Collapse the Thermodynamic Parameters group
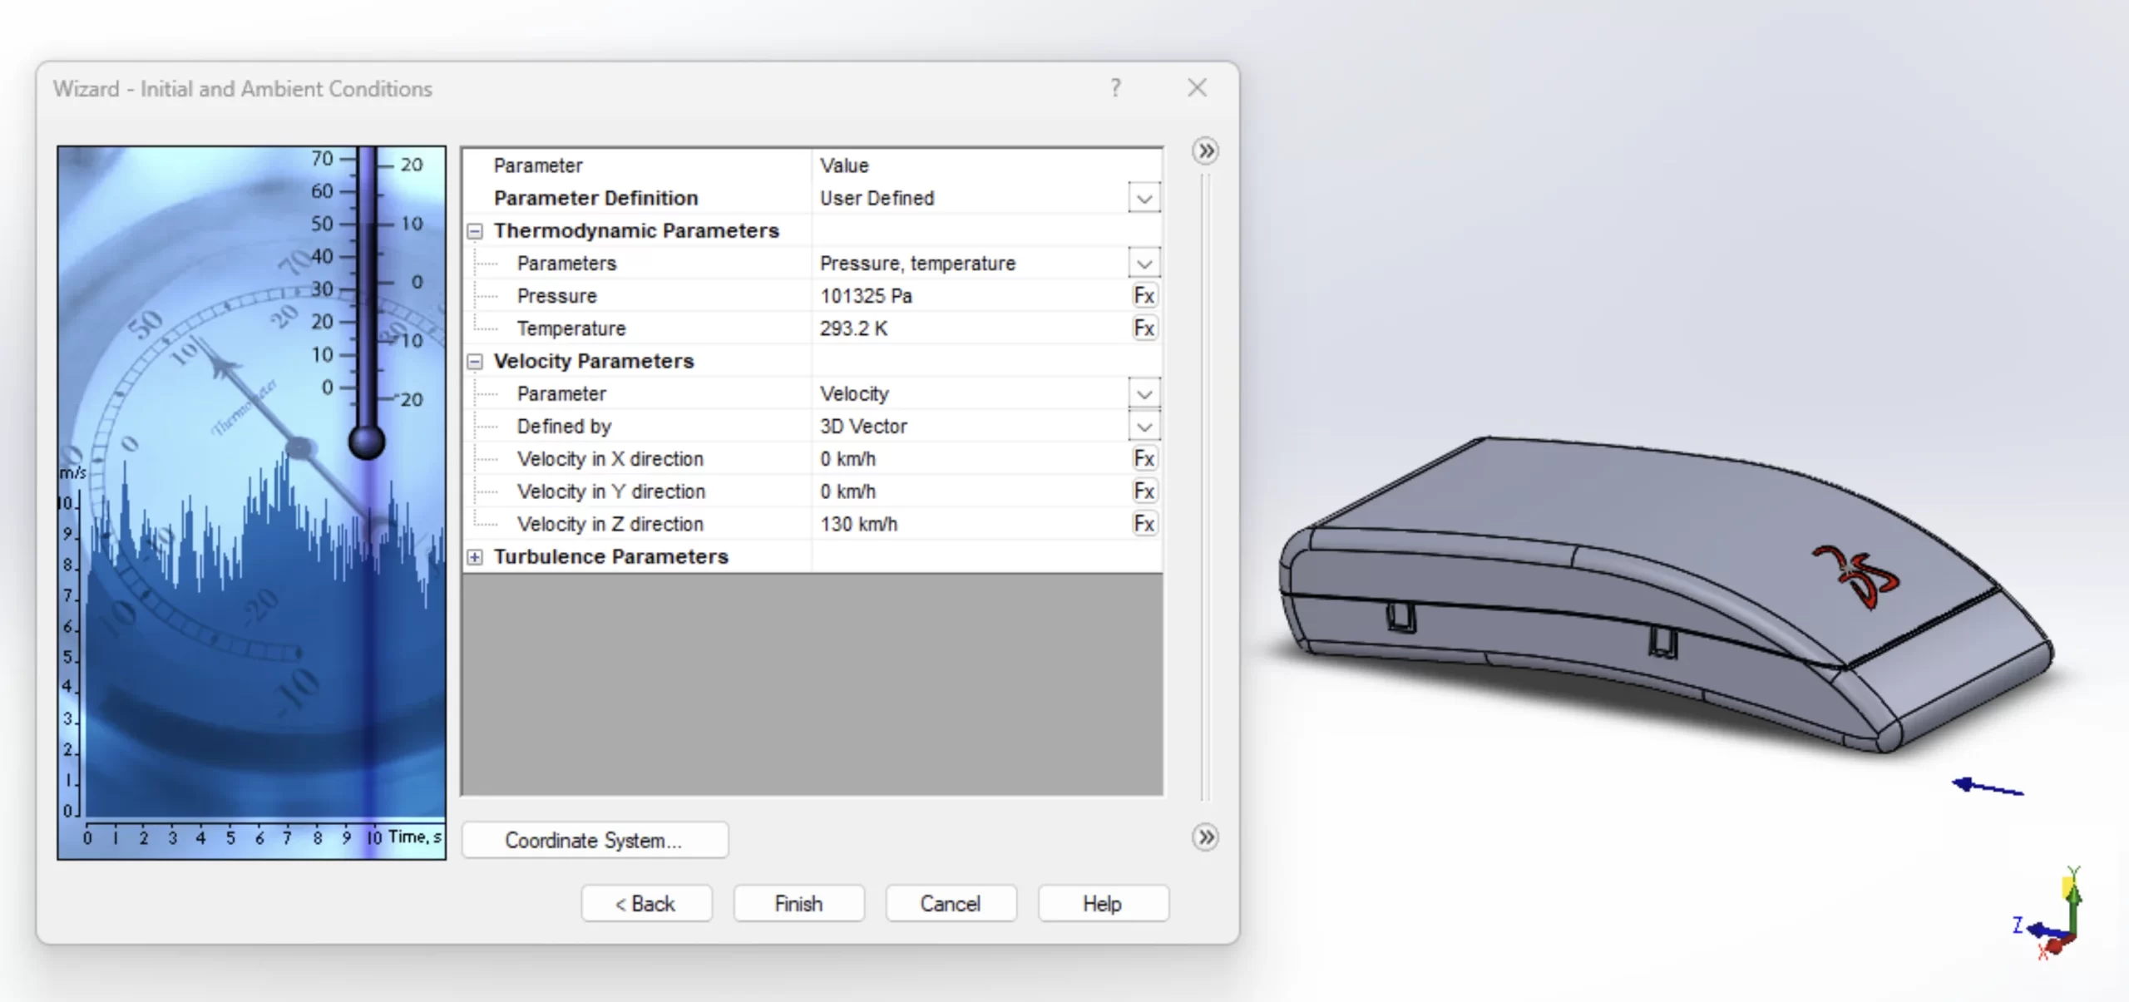The width and height of the screenshot is (2129, 1002). [x=475, y=231]
